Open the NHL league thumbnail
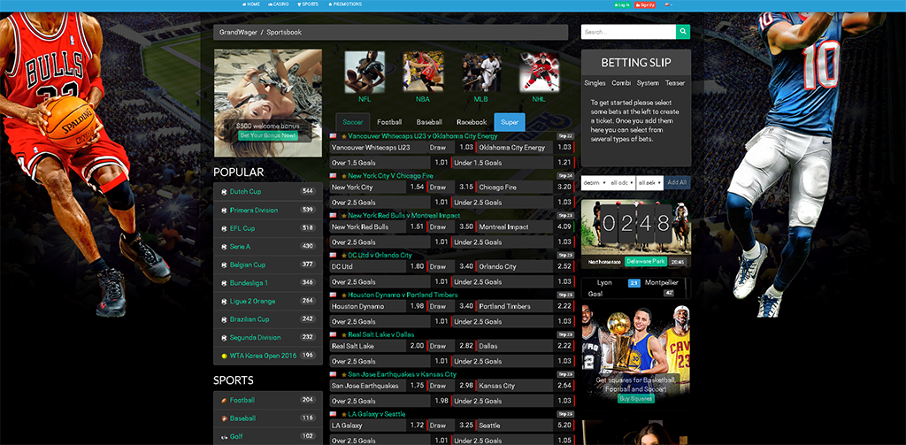This screenshot has width=906, height=445. pos(539,73)
